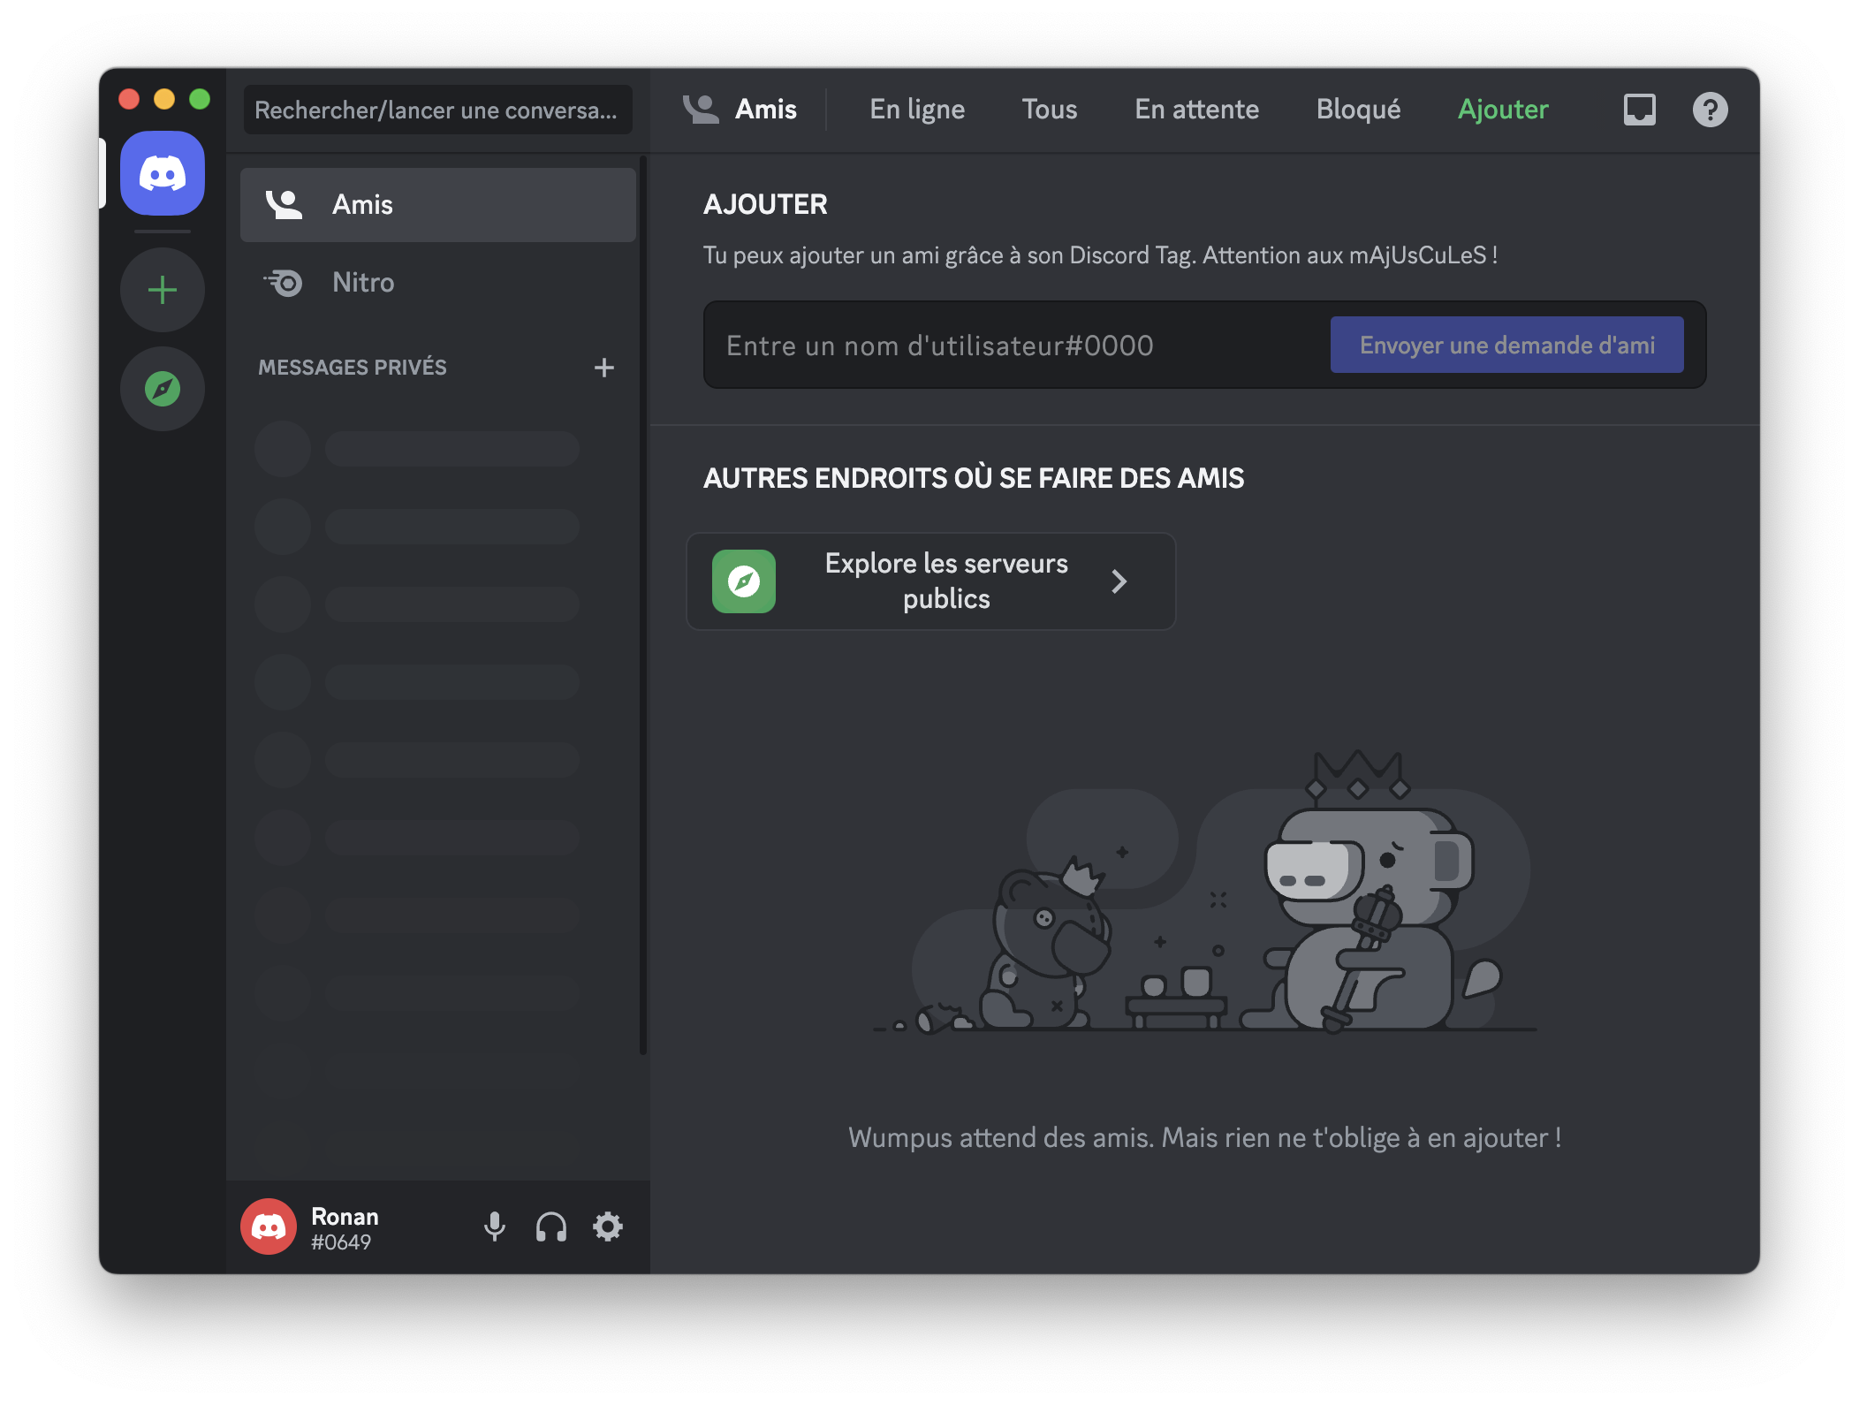Switch to the Tous tab

(x=1050, y=110)
